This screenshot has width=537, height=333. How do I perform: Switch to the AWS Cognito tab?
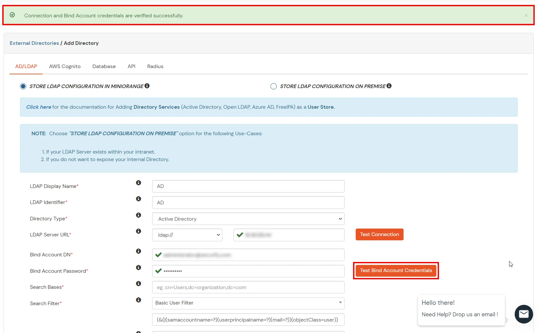pyautogui.click(x=65, y=66)
